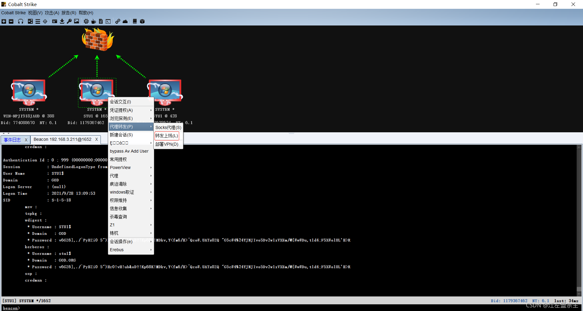Close the Beacon 192.168.3.211@1652 tab

(x=97, y=139)
